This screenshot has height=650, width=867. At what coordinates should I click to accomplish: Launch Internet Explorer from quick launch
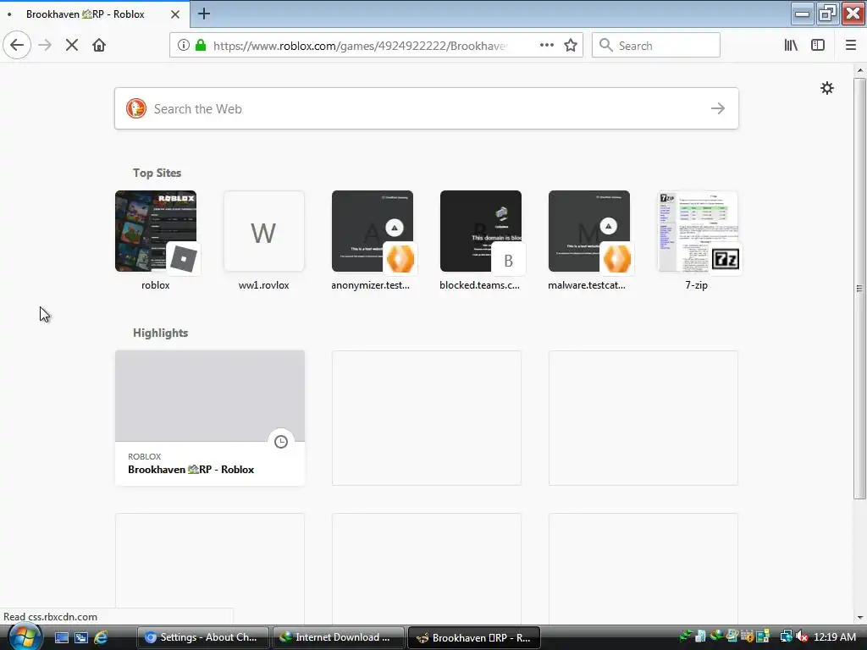point(101,637)
